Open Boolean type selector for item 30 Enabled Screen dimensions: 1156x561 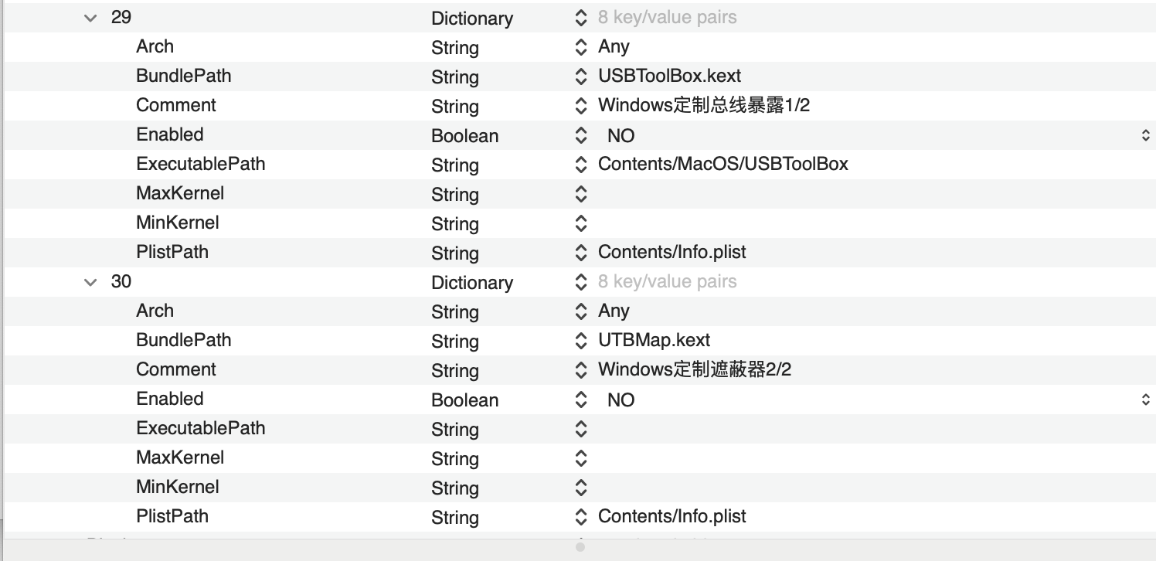tap(581, 400)
